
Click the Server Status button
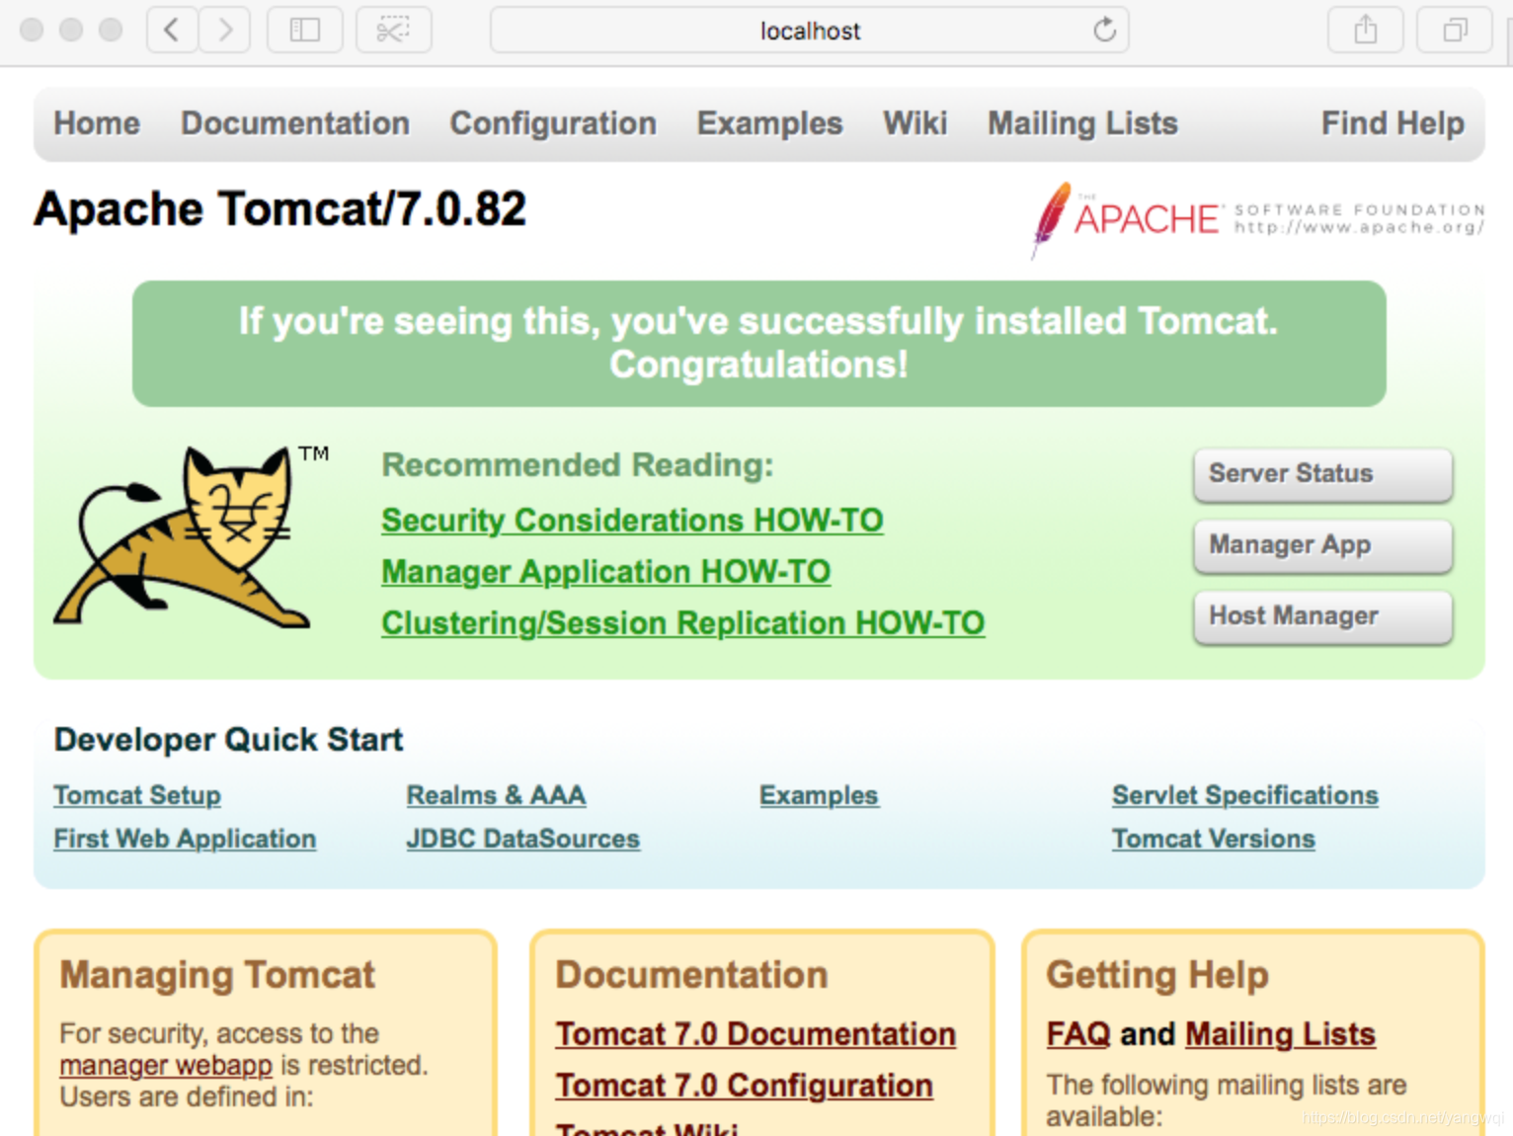point(1321,474)
